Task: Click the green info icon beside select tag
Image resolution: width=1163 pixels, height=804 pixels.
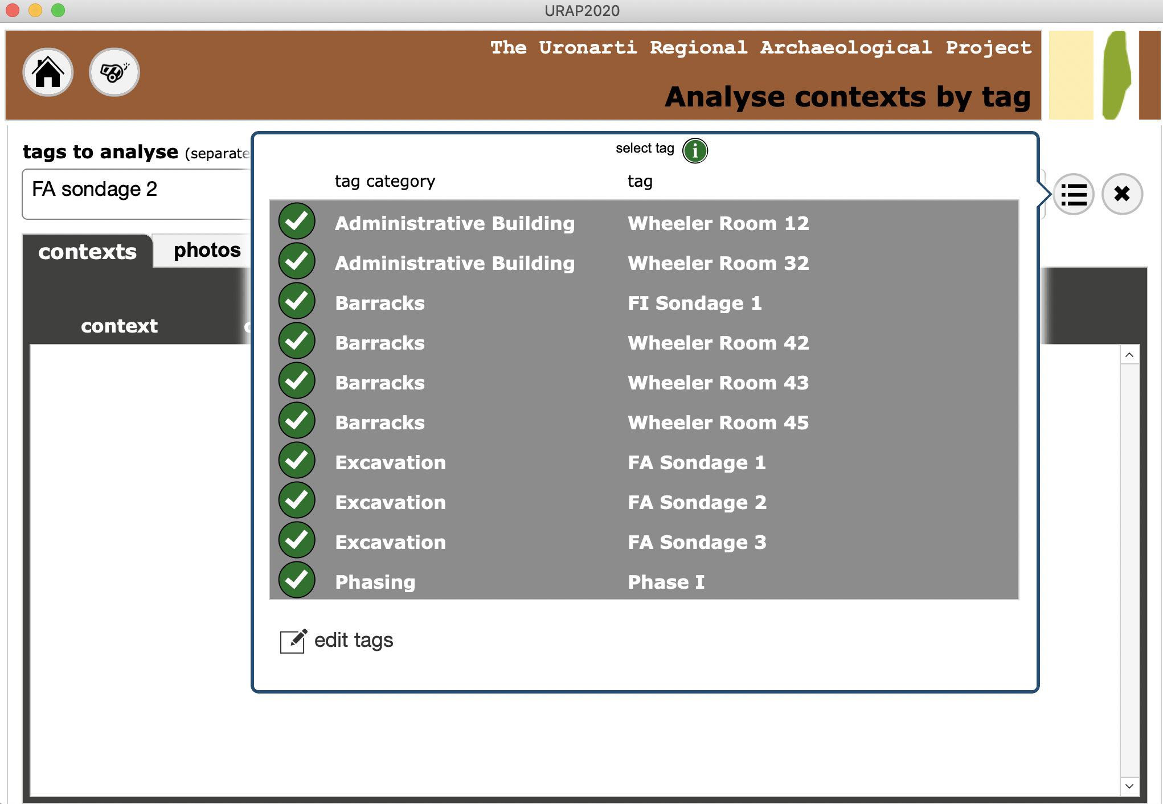Action: [x=695, y=151]
